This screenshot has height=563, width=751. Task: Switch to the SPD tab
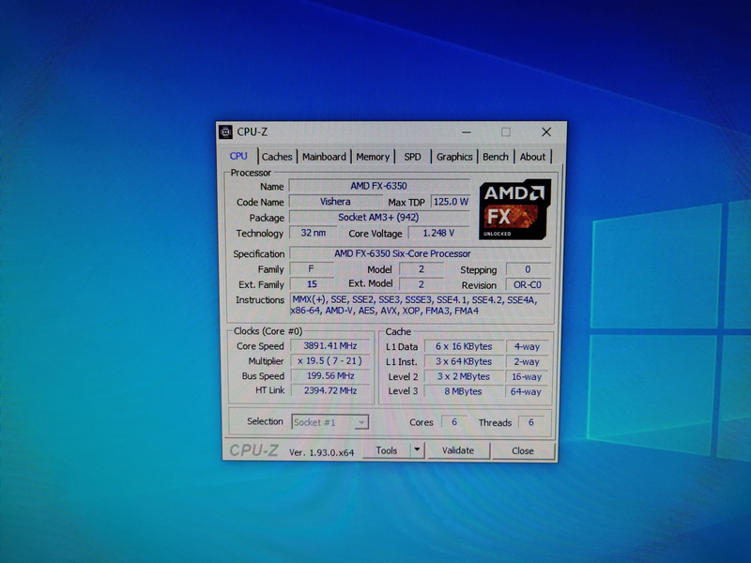412,157
